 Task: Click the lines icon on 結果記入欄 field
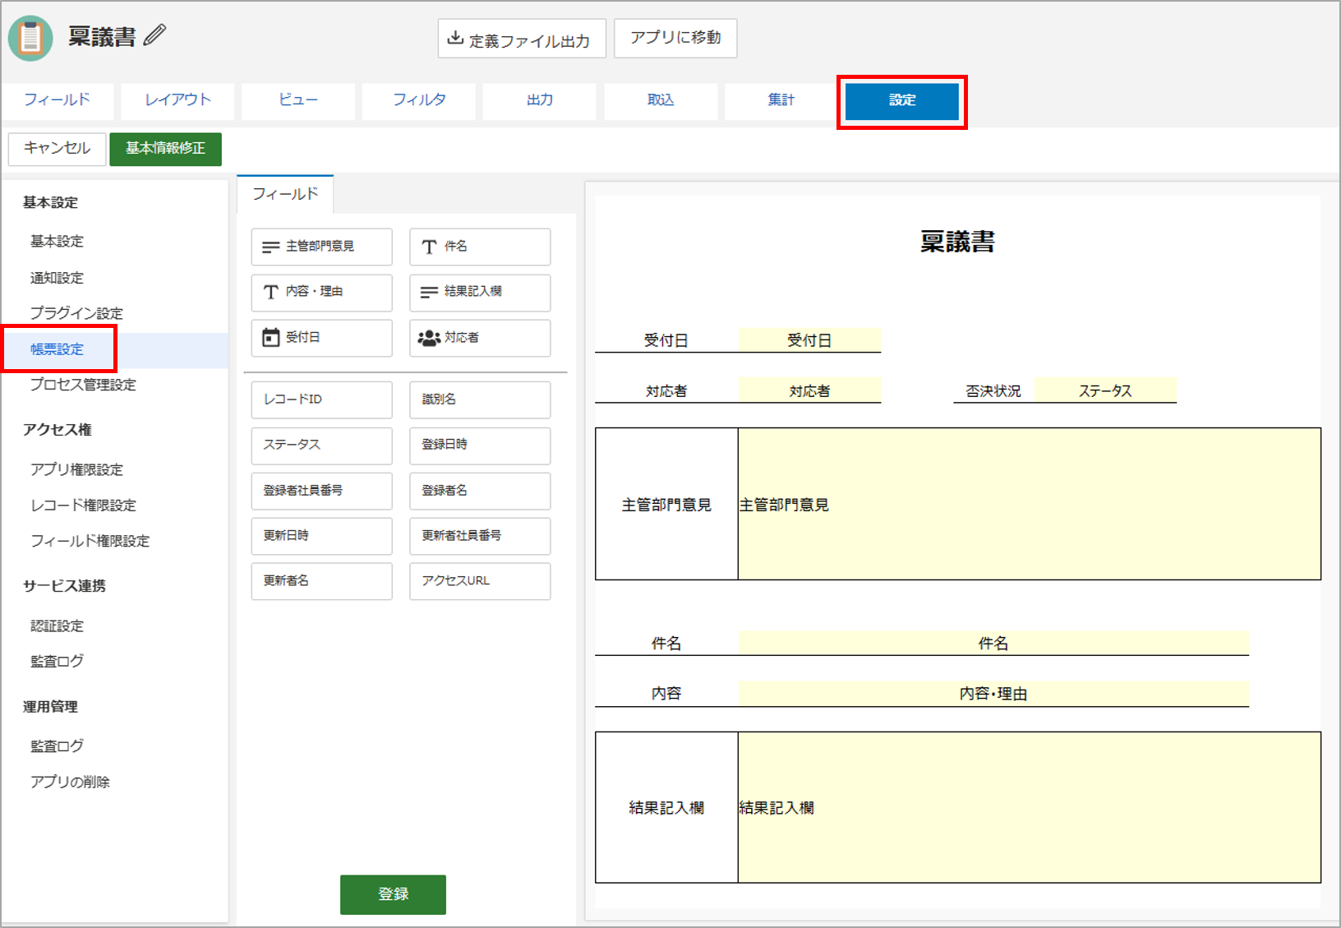[429, 292]
